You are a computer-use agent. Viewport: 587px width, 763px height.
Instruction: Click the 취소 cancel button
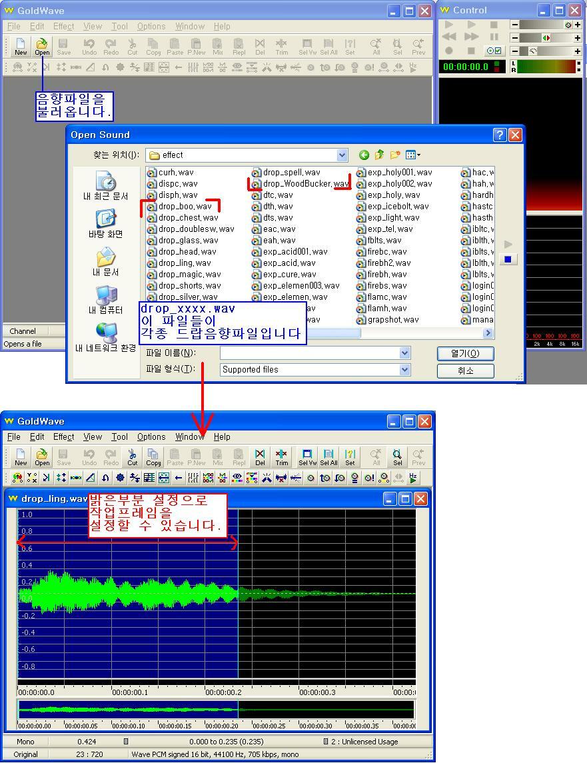tap(465, 371)
